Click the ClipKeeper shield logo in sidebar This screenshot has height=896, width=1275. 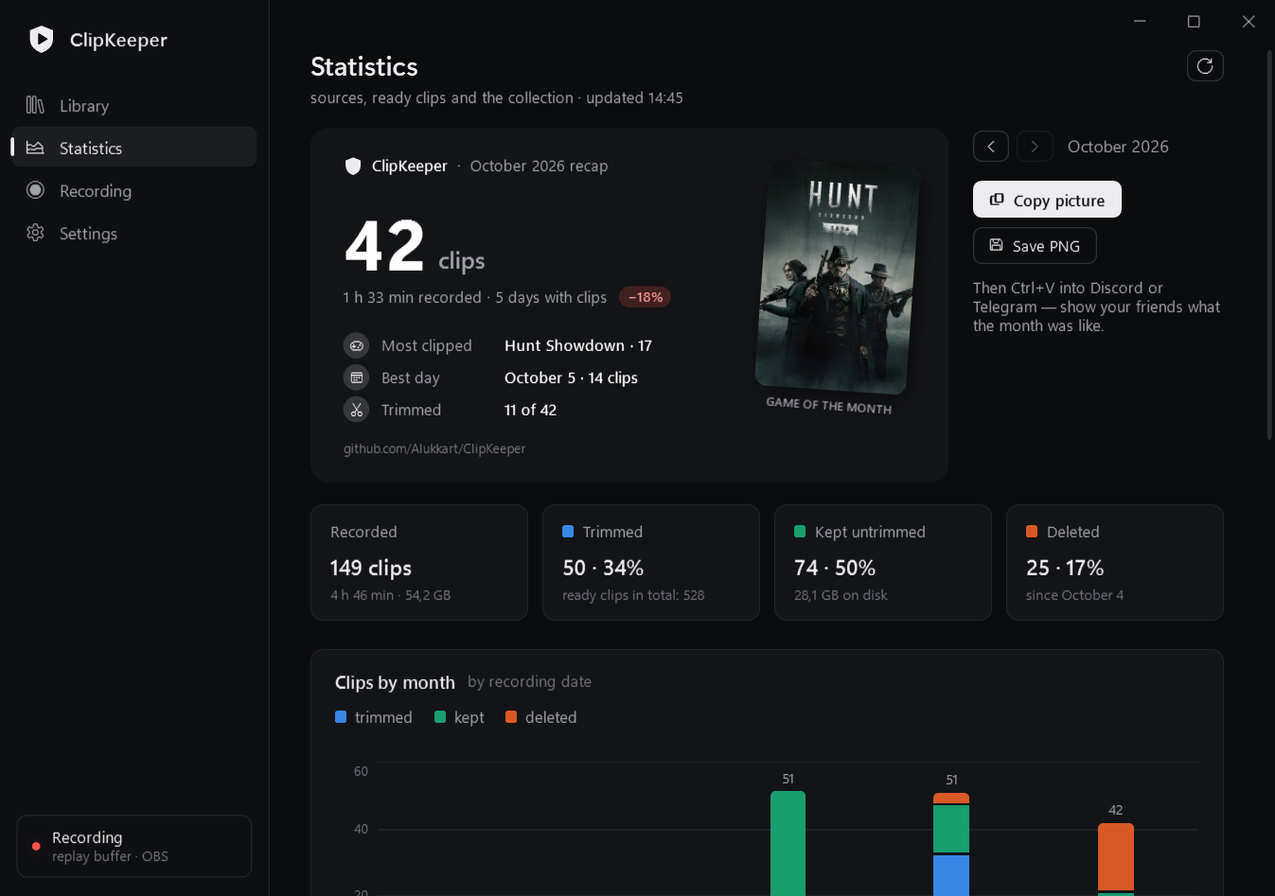coord(41,39)
